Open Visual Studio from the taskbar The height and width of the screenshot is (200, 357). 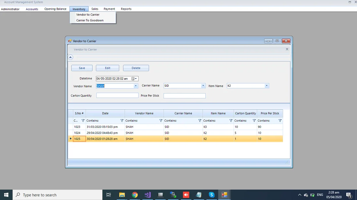pyautogui.click(x=148, y=195)
